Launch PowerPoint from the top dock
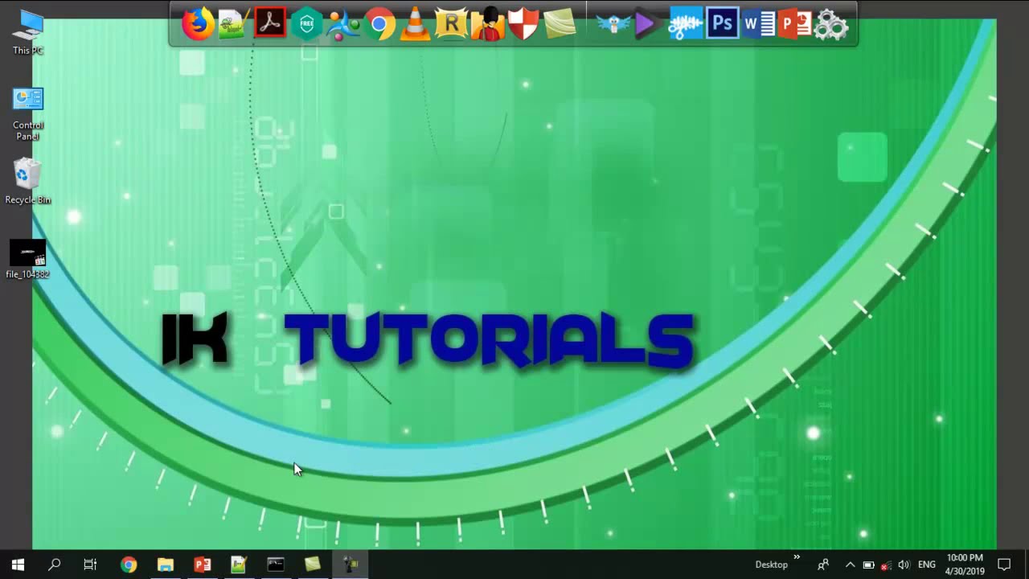Image resolution: width=1029 pixels, height=579 pixels. point(794,24)
